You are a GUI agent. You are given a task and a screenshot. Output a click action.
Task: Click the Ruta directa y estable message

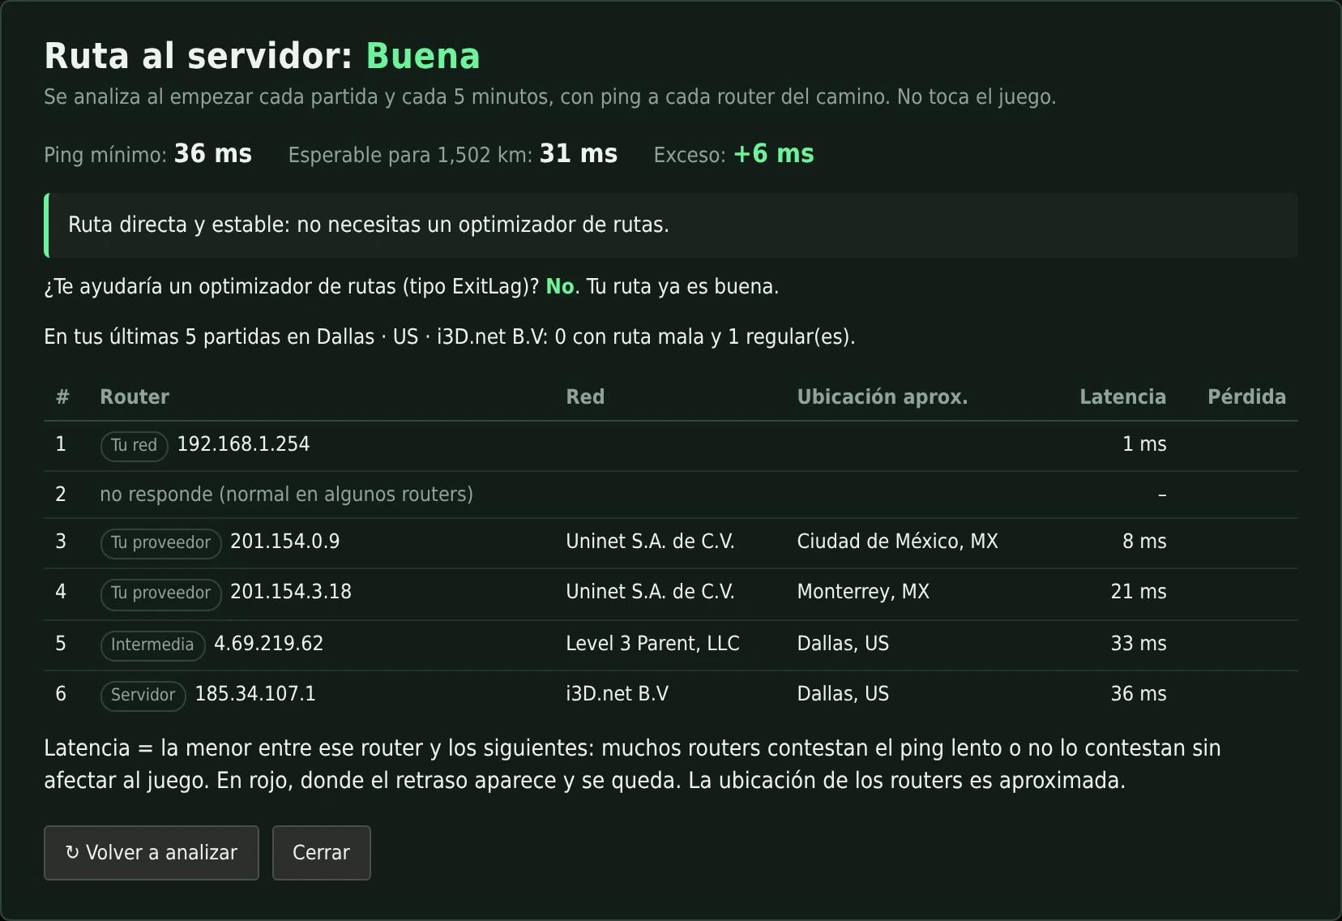(x=671, y=225)
